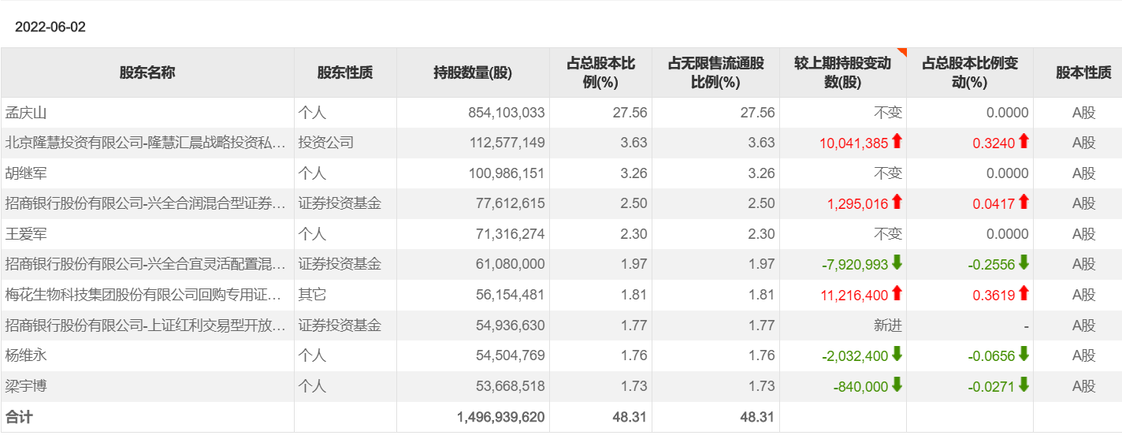This screenshot has height=439, width=1122.
Task: Select the 股东名称 column header
Action: (147, 73)
